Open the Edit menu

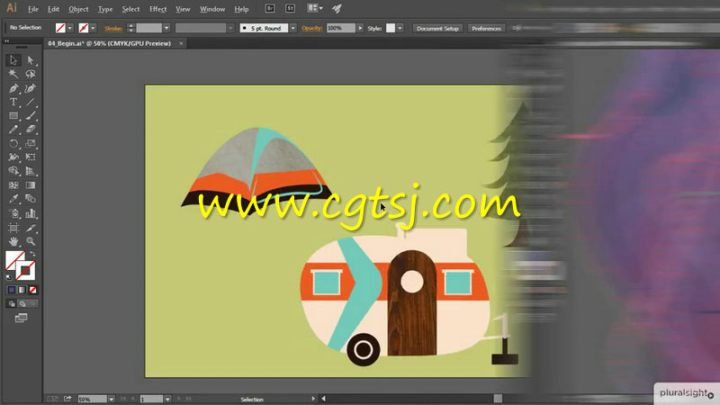click(x=53, y=9)
